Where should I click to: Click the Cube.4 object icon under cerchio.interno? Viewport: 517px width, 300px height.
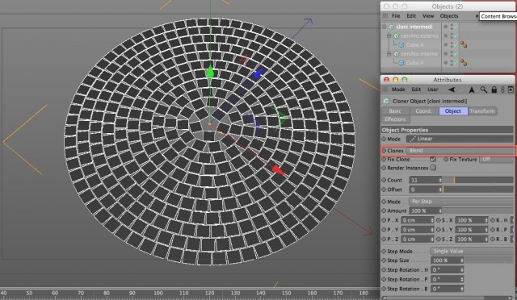401,63
